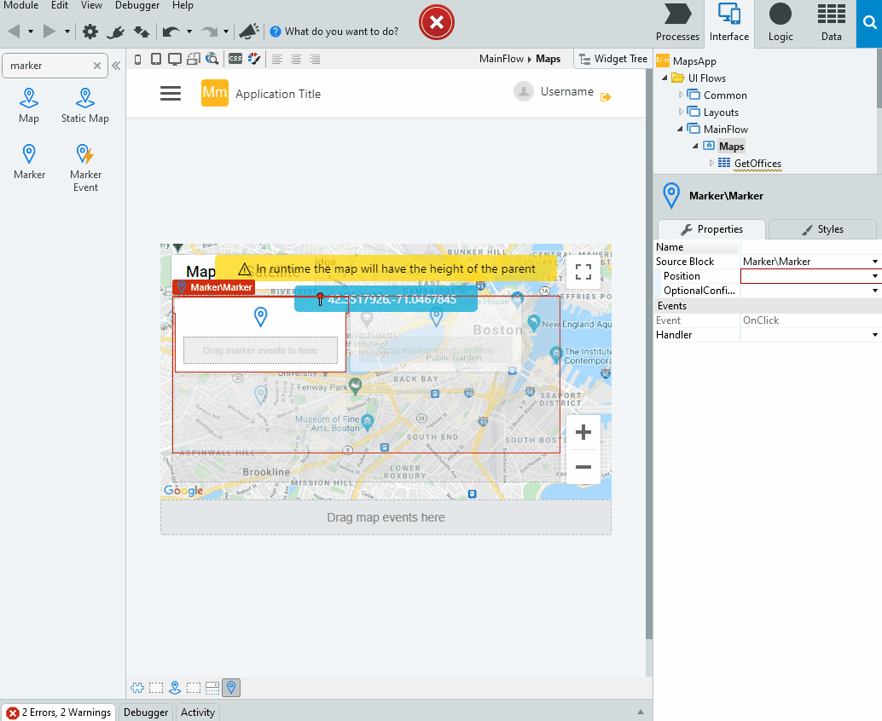This screenshot has height=721, width=882.
Task: Stop the running debugger with red X
Action: (436, 23)
